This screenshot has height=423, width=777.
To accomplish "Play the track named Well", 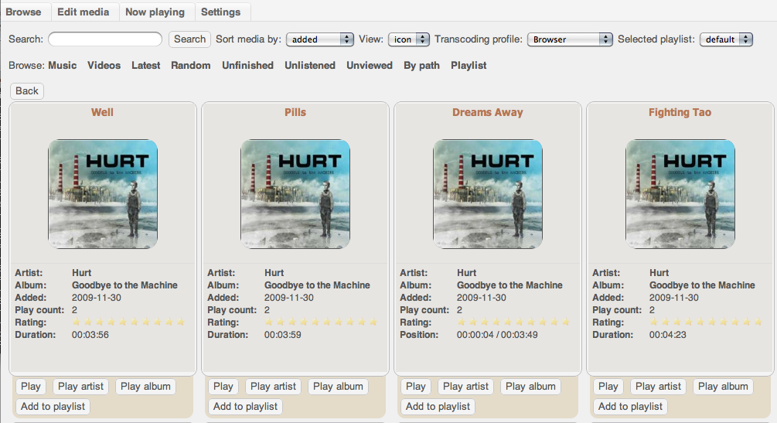I will (31, 387).
